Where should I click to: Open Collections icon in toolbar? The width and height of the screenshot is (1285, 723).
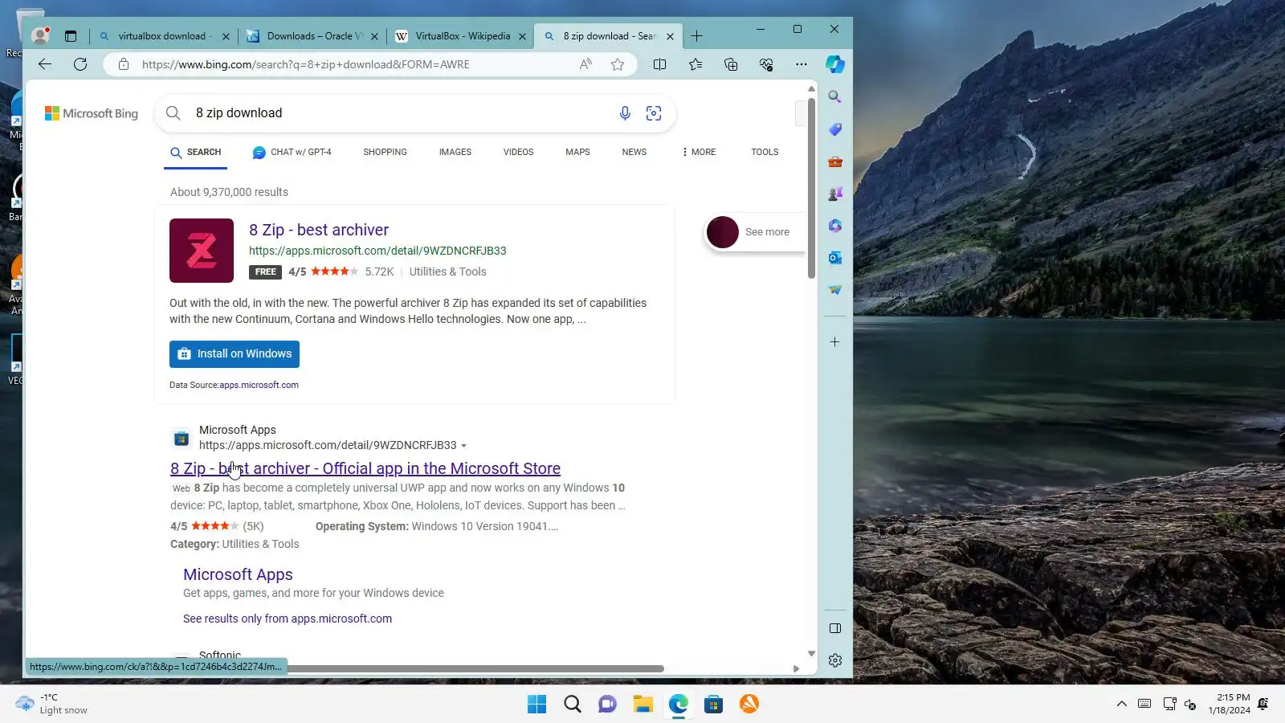(731, 64)
